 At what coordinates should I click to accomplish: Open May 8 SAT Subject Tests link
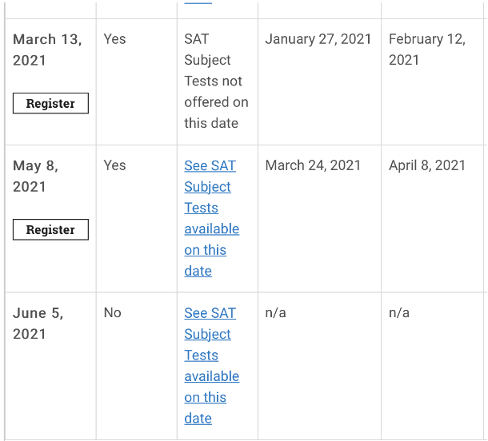tap(212, 218)
